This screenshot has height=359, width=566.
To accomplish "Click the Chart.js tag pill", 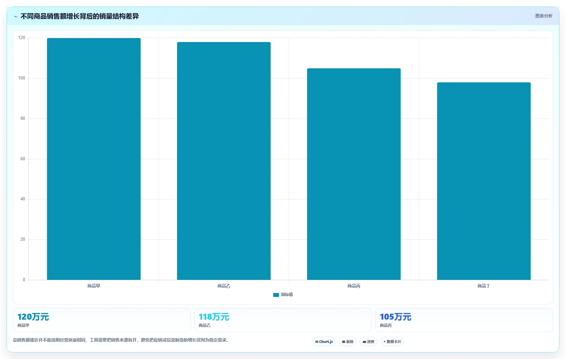I will coord(324,342).
